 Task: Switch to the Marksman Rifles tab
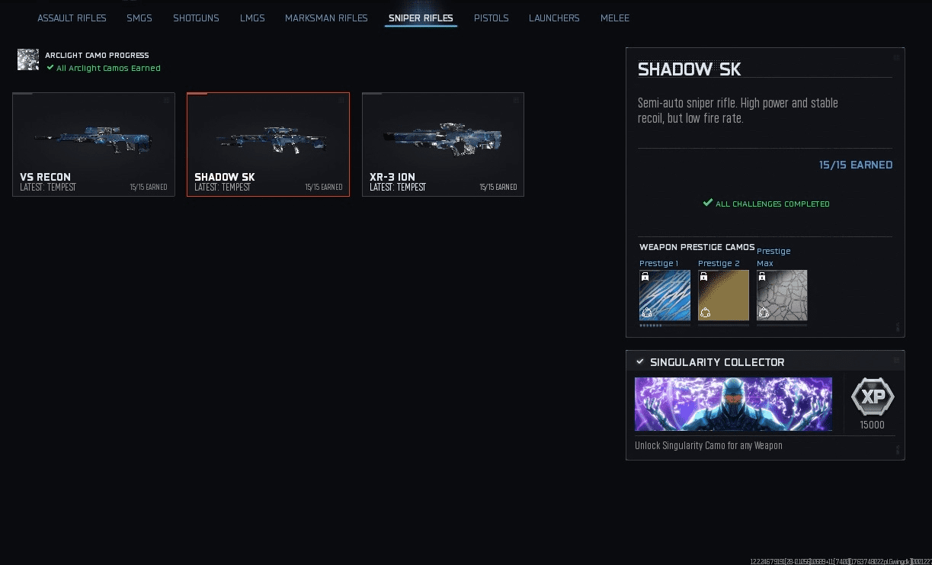coord(326,18)
